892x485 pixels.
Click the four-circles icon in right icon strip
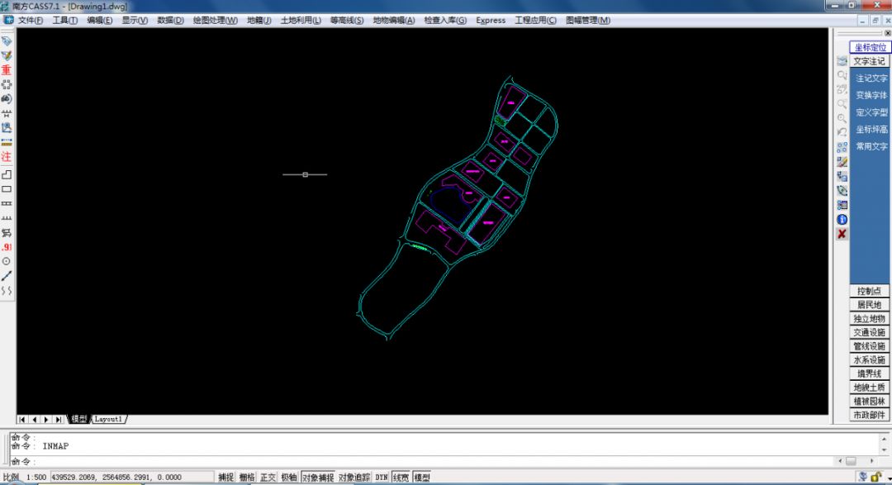842,147
